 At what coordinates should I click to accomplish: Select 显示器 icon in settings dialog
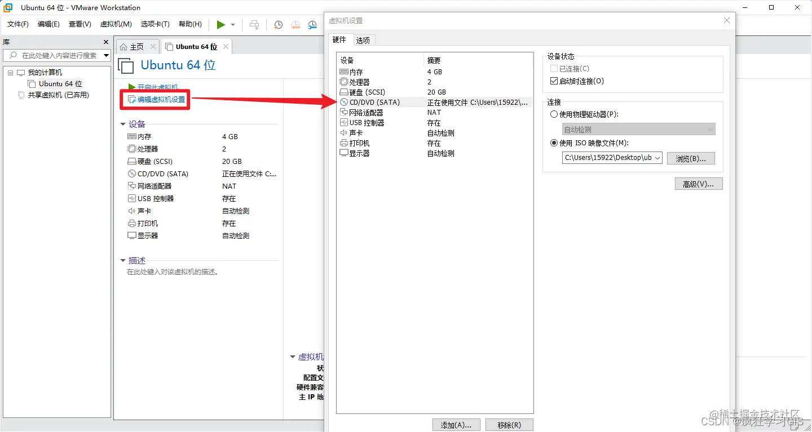coord(344,153)
